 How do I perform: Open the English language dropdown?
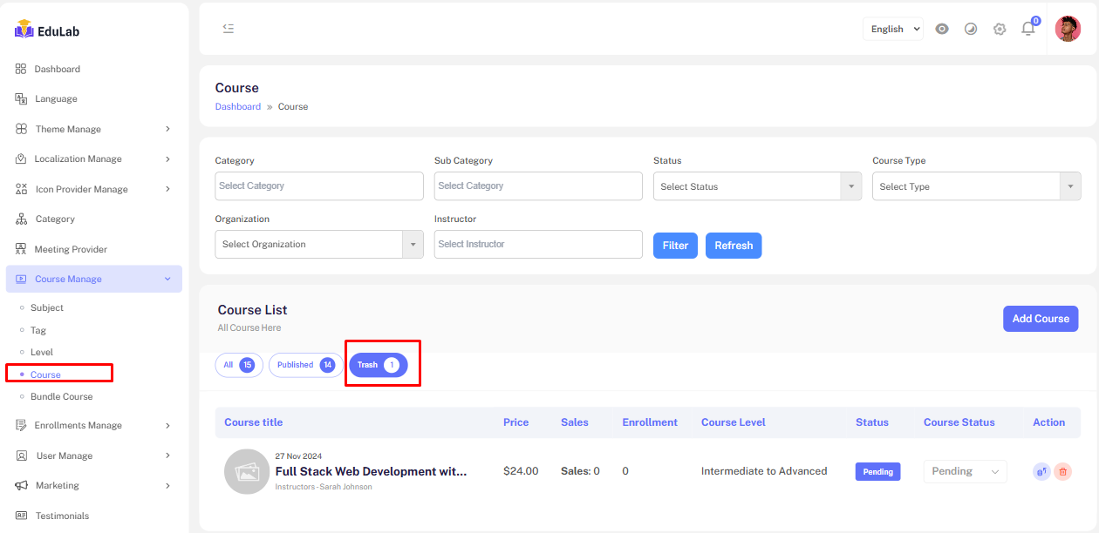click(x=893, y=29)
